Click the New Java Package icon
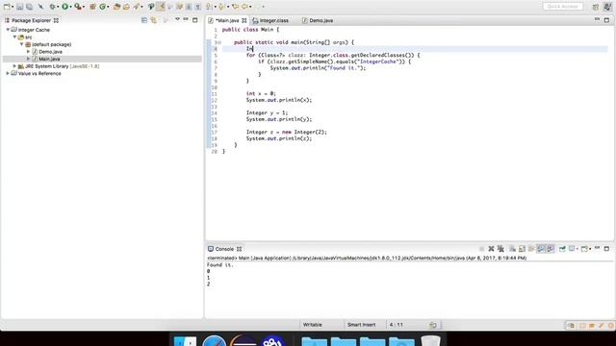 point(92,7)
